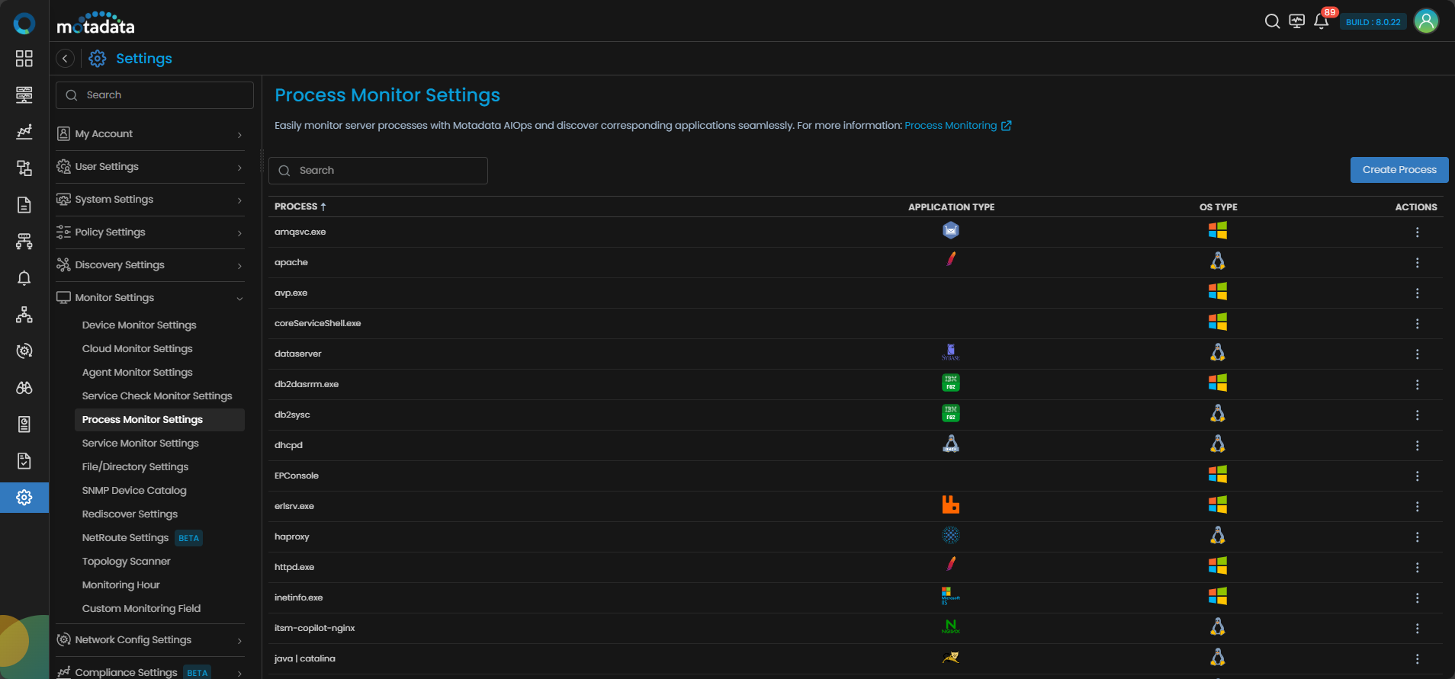Open NetRoute Settings
The width and height of the screenshot is (1455, 679).
125,538
